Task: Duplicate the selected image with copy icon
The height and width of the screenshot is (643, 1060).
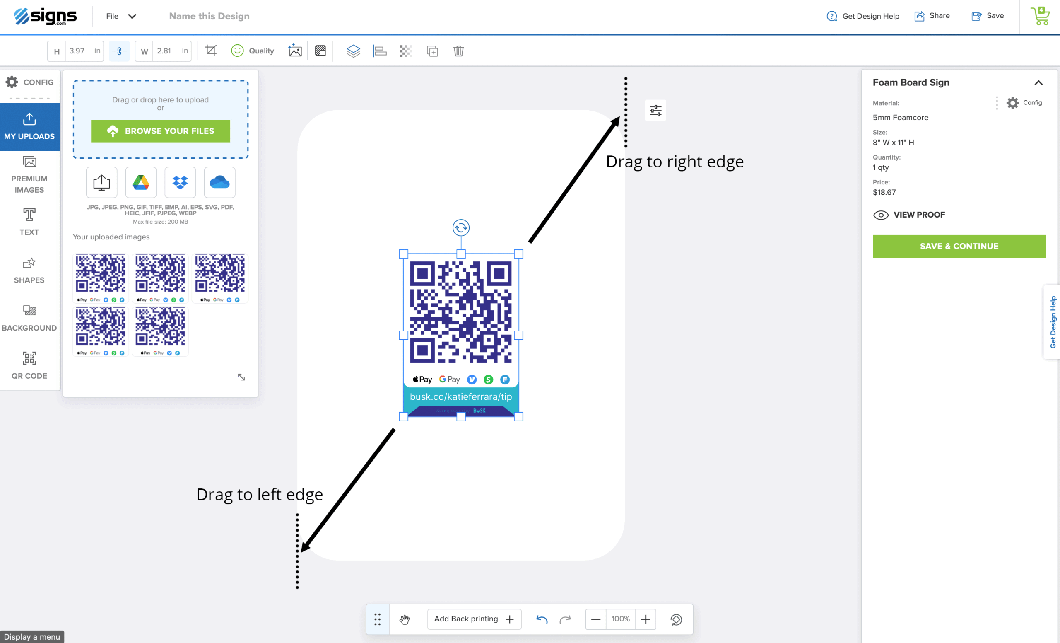Action: pos(432,51)
